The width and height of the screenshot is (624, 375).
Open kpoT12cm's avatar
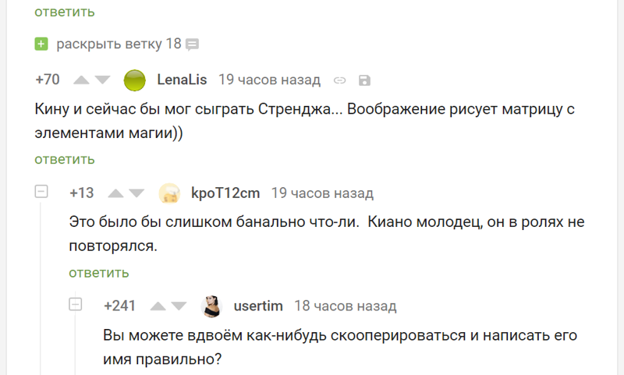[170, 193]
